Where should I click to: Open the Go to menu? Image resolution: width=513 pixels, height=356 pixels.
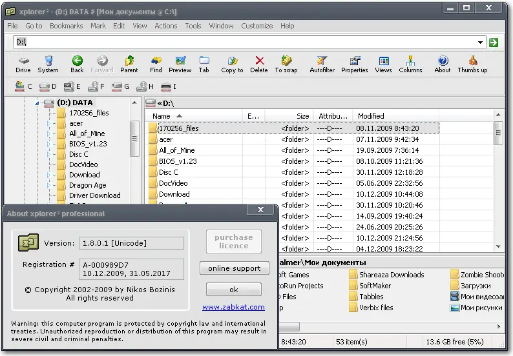click(x=34, y=26)
